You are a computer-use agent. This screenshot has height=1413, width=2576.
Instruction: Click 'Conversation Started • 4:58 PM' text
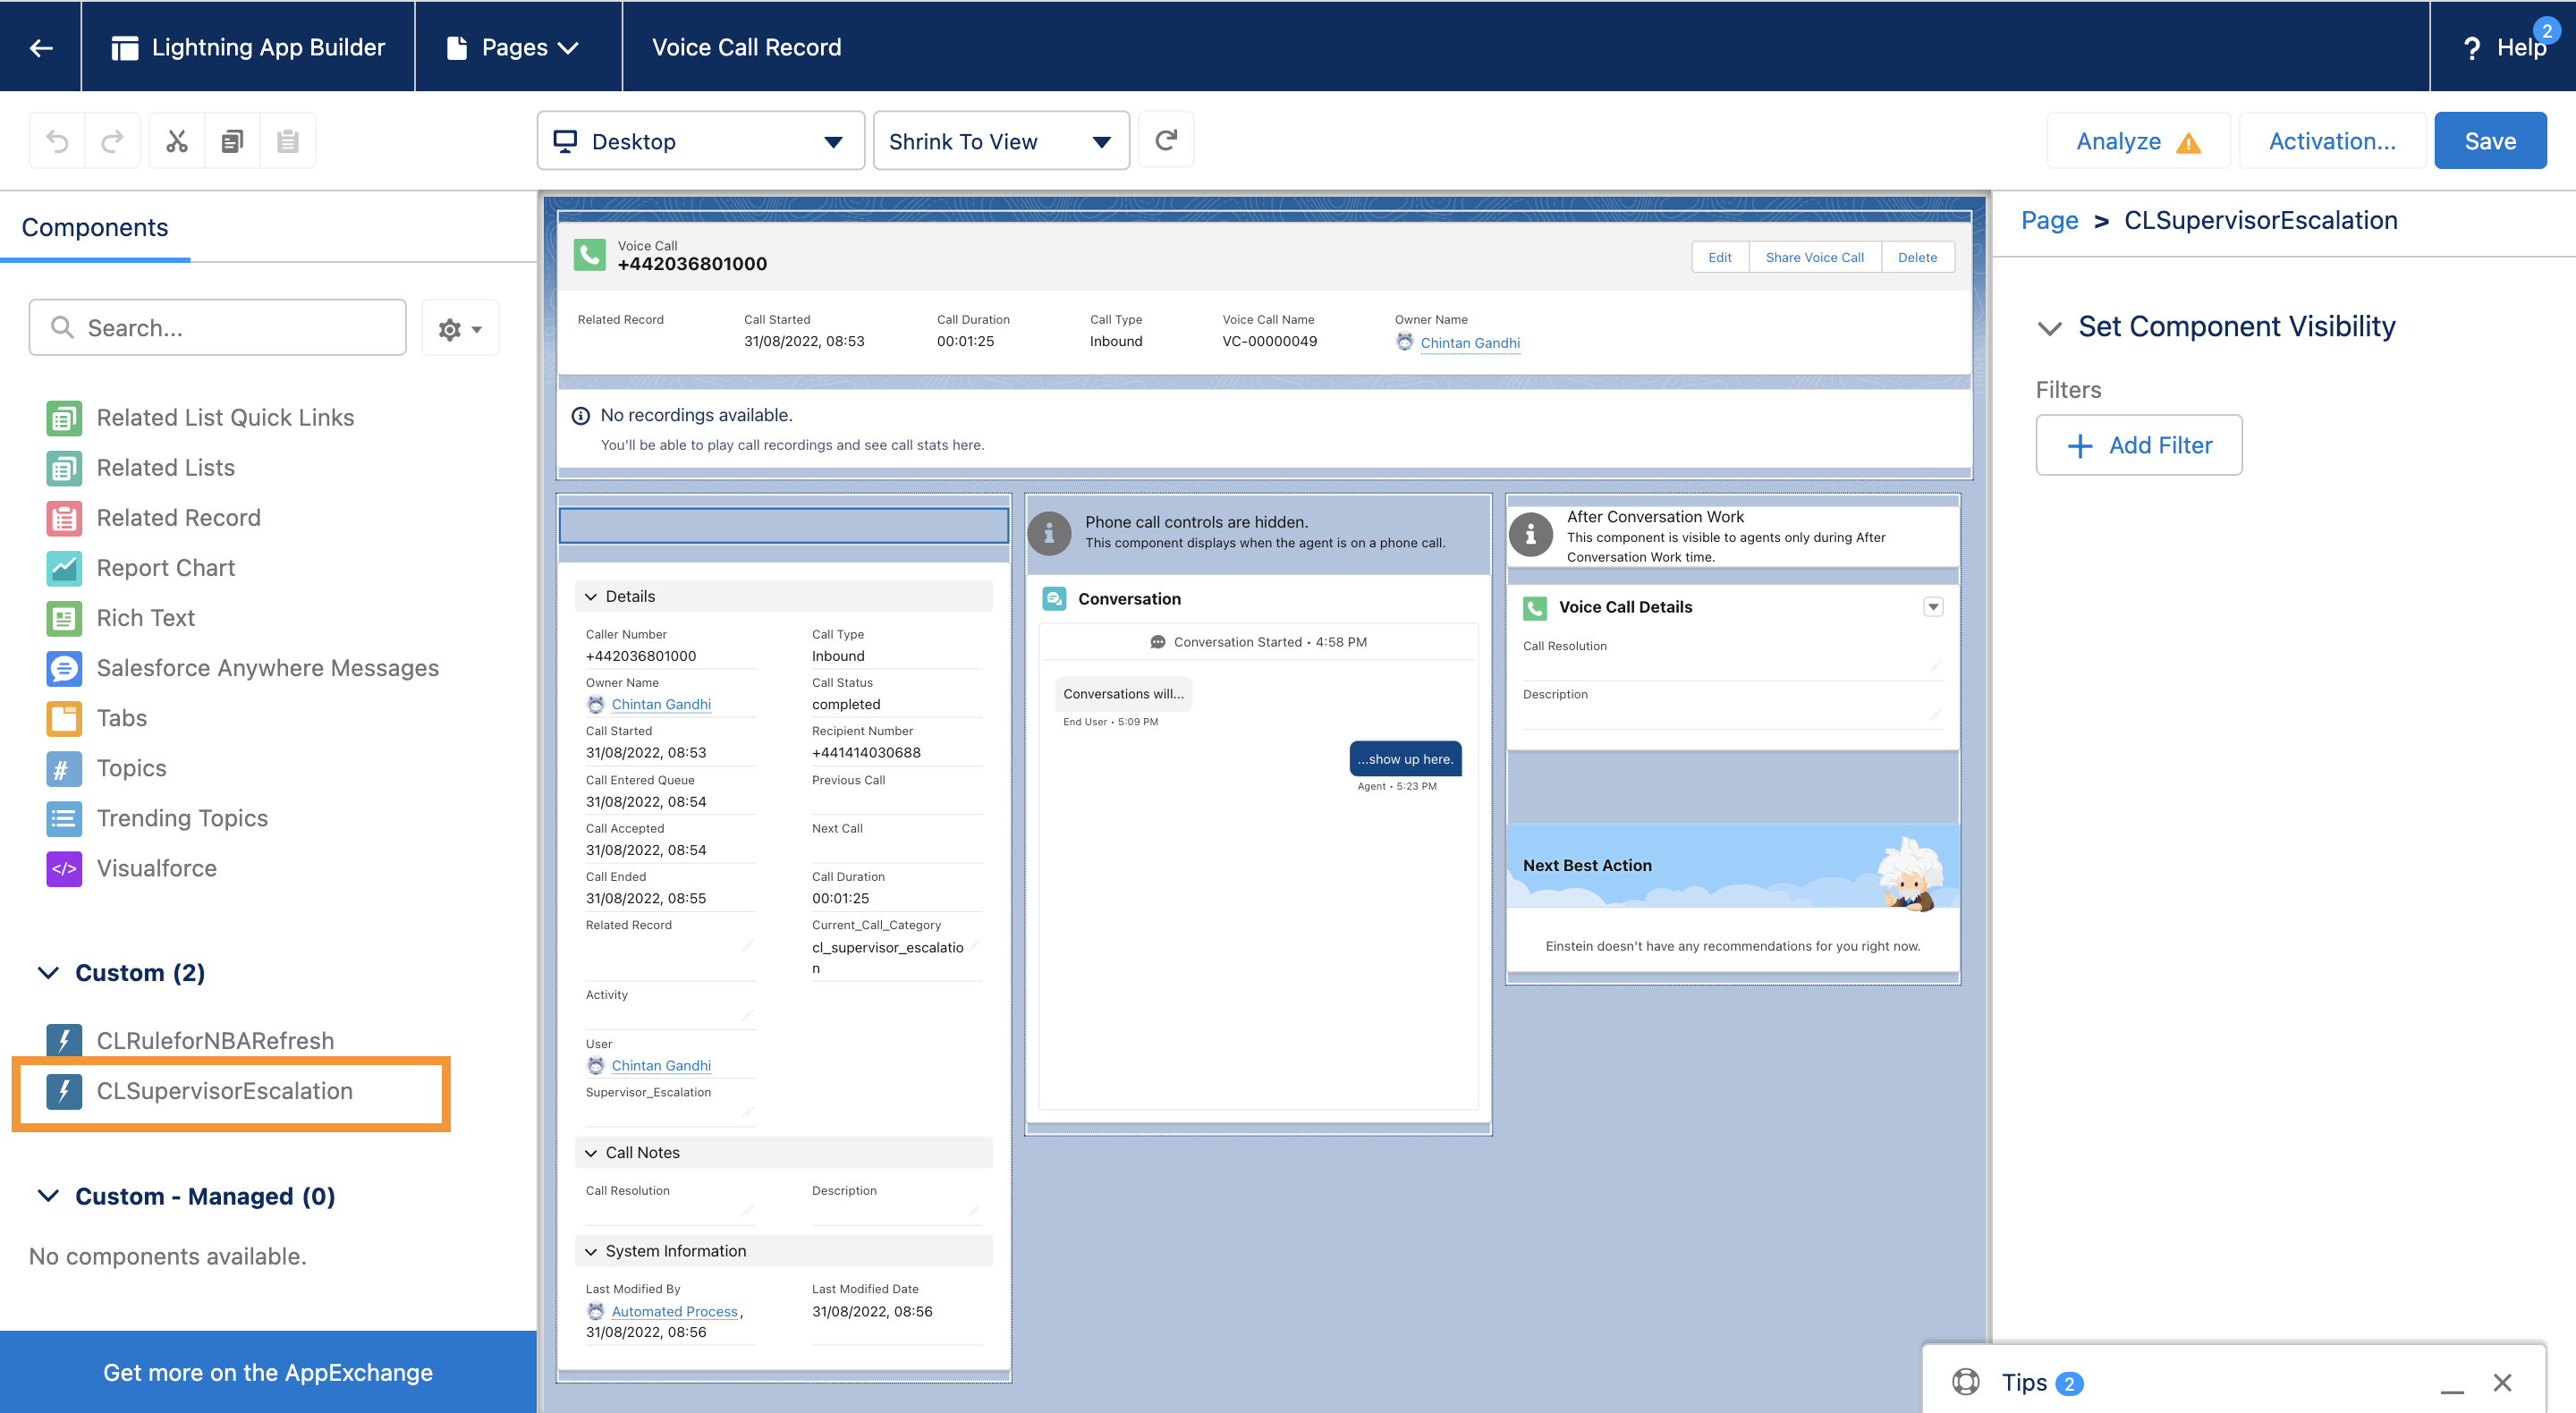[x=1269, y=641]
